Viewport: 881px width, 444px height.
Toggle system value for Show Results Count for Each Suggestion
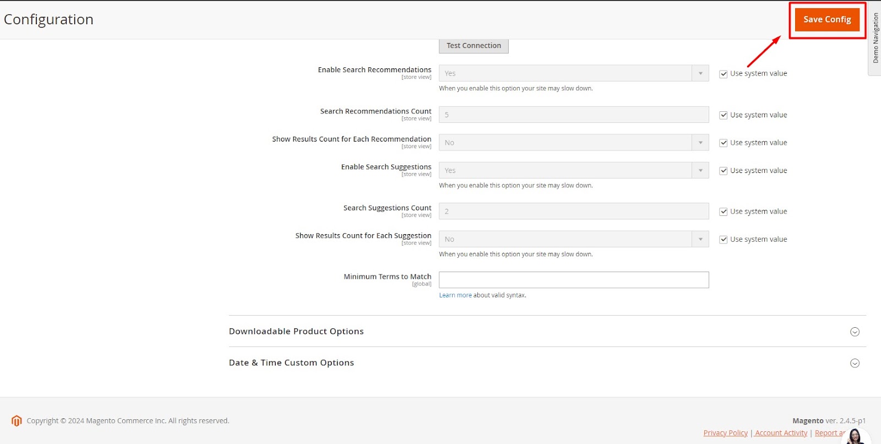click(x=724, y=240)
